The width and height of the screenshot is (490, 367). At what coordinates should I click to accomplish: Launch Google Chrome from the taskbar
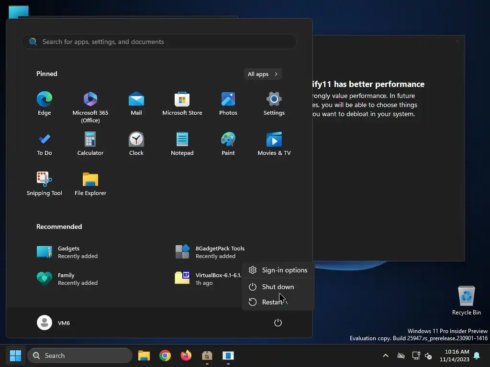165,356
